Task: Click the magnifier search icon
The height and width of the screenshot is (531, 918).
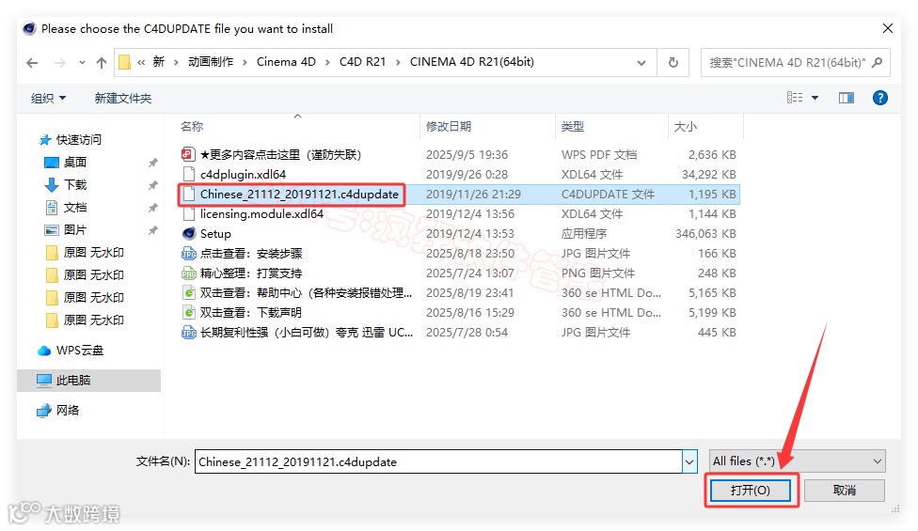Action: (x=877, y=63)
